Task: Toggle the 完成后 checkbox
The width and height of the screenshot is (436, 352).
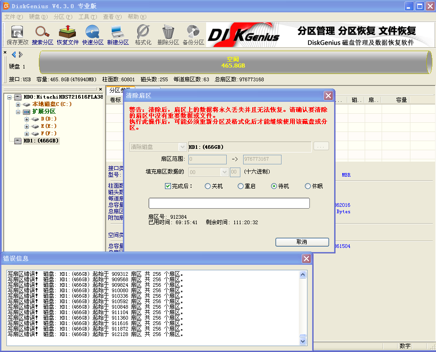Action: click(168, 186)
